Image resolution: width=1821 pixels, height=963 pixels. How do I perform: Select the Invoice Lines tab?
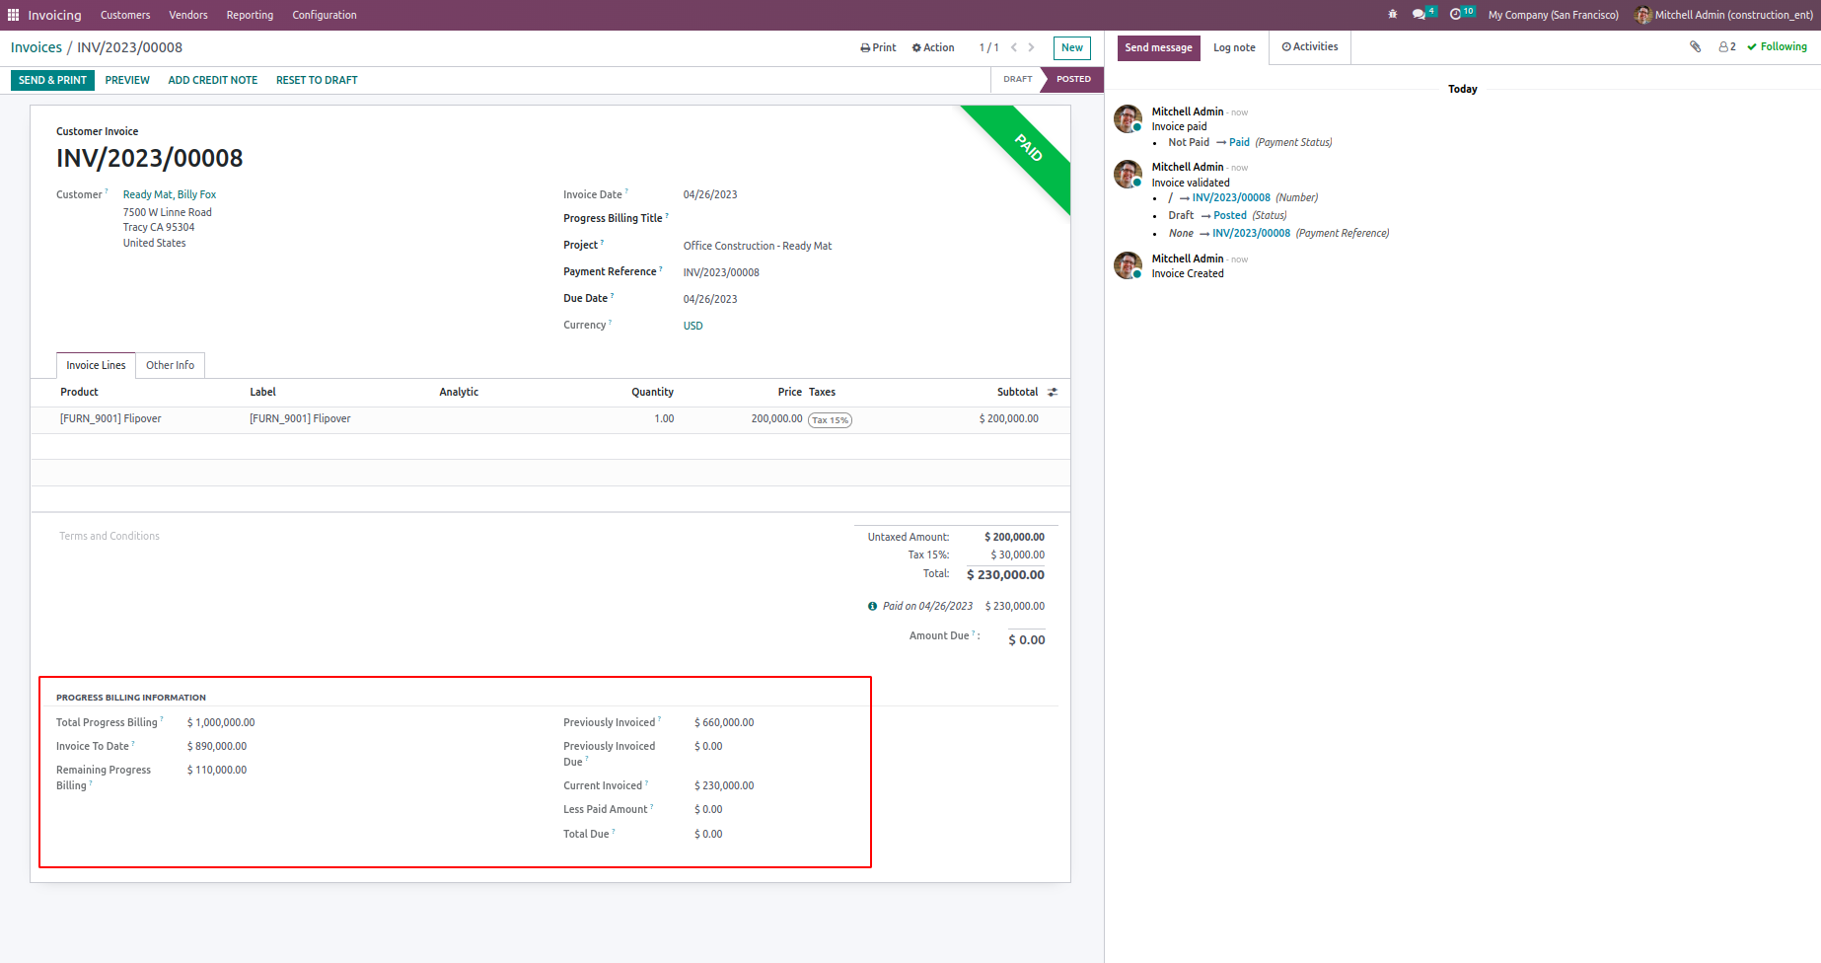[x=96, y=365]
